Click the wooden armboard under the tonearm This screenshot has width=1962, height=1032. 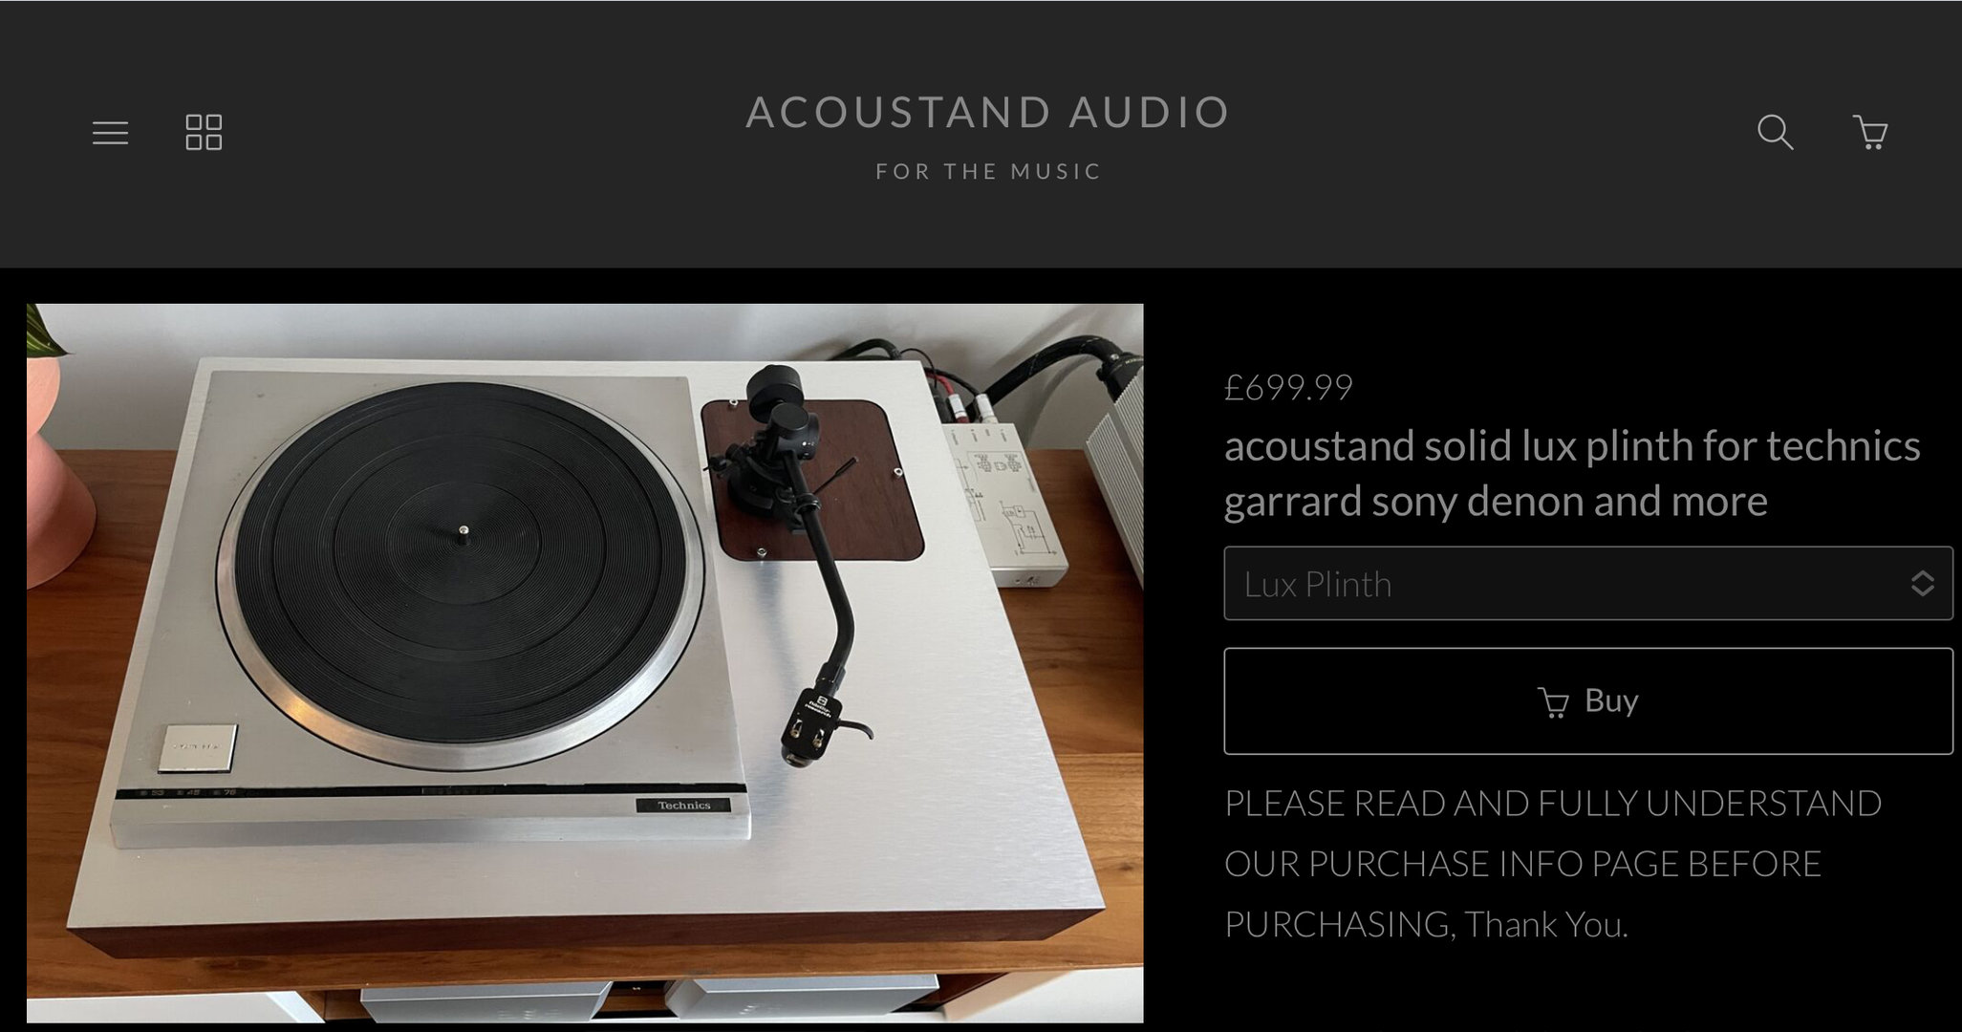tap(811, 480)
